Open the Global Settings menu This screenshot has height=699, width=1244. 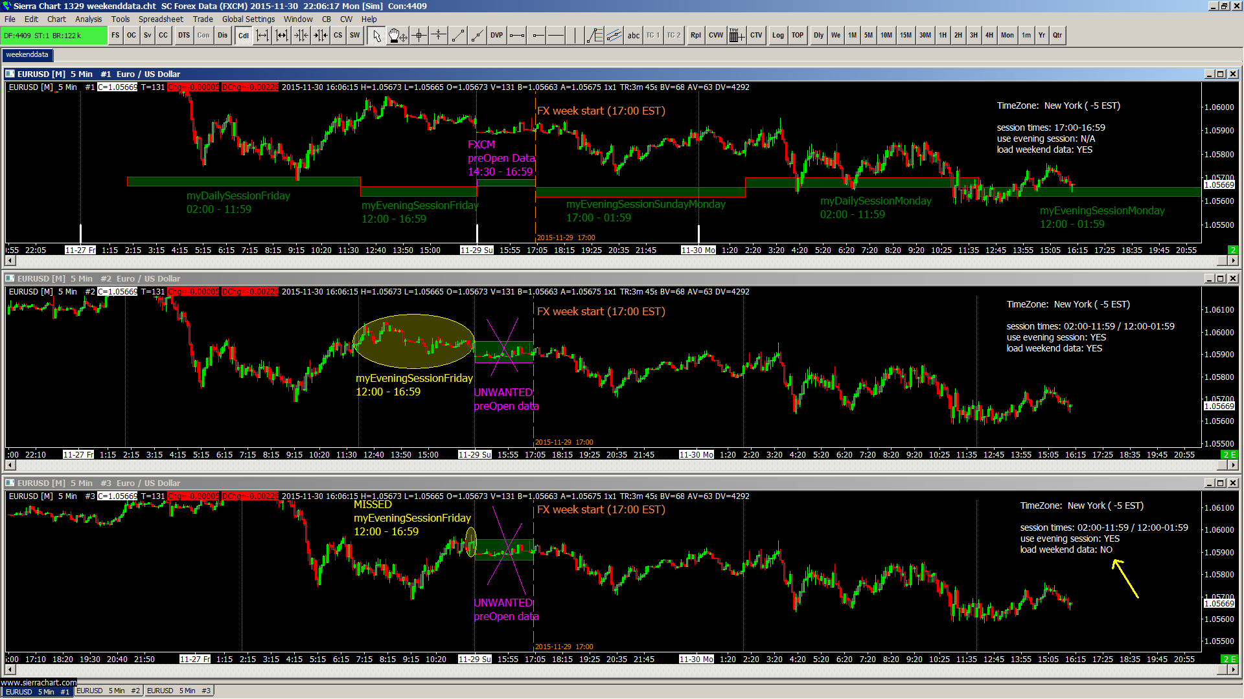[x=248, y=19]
